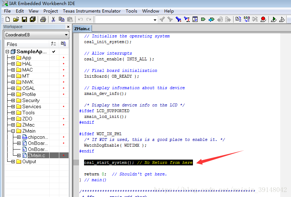291x197 pixels.
Task: Select the ZMain.c file in workspace tree
Action: click(36, 155)
